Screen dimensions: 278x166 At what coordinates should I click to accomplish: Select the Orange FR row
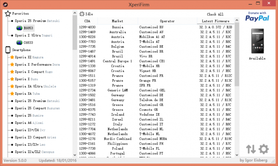click(156, 81)
